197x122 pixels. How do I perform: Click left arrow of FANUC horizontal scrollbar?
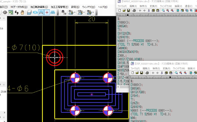click(x=118, y=87)
